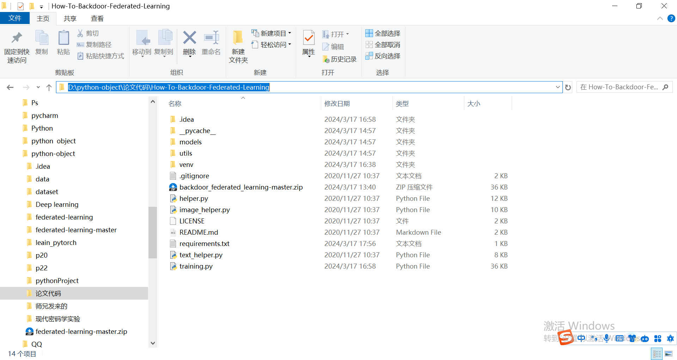Click 反向选择 invert selection
The width and height of the screenshot is (677, 360).
point(383,56)
